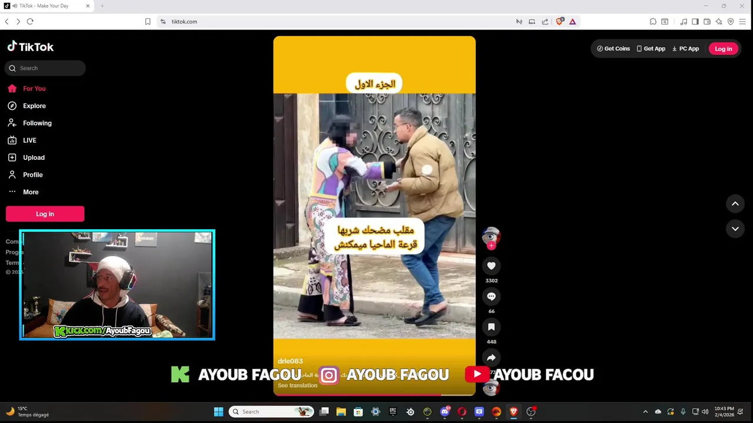
Task: Reload the TikTok page
Action: [x=30, y=22]
